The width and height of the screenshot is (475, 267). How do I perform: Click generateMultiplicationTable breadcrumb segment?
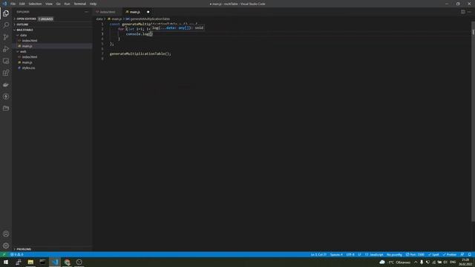click(148, 19)
